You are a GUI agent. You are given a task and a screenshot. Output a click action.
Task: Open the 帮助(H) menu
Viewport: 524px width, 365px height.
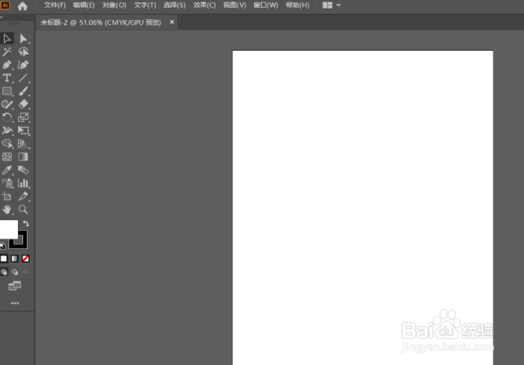(298, 6)
